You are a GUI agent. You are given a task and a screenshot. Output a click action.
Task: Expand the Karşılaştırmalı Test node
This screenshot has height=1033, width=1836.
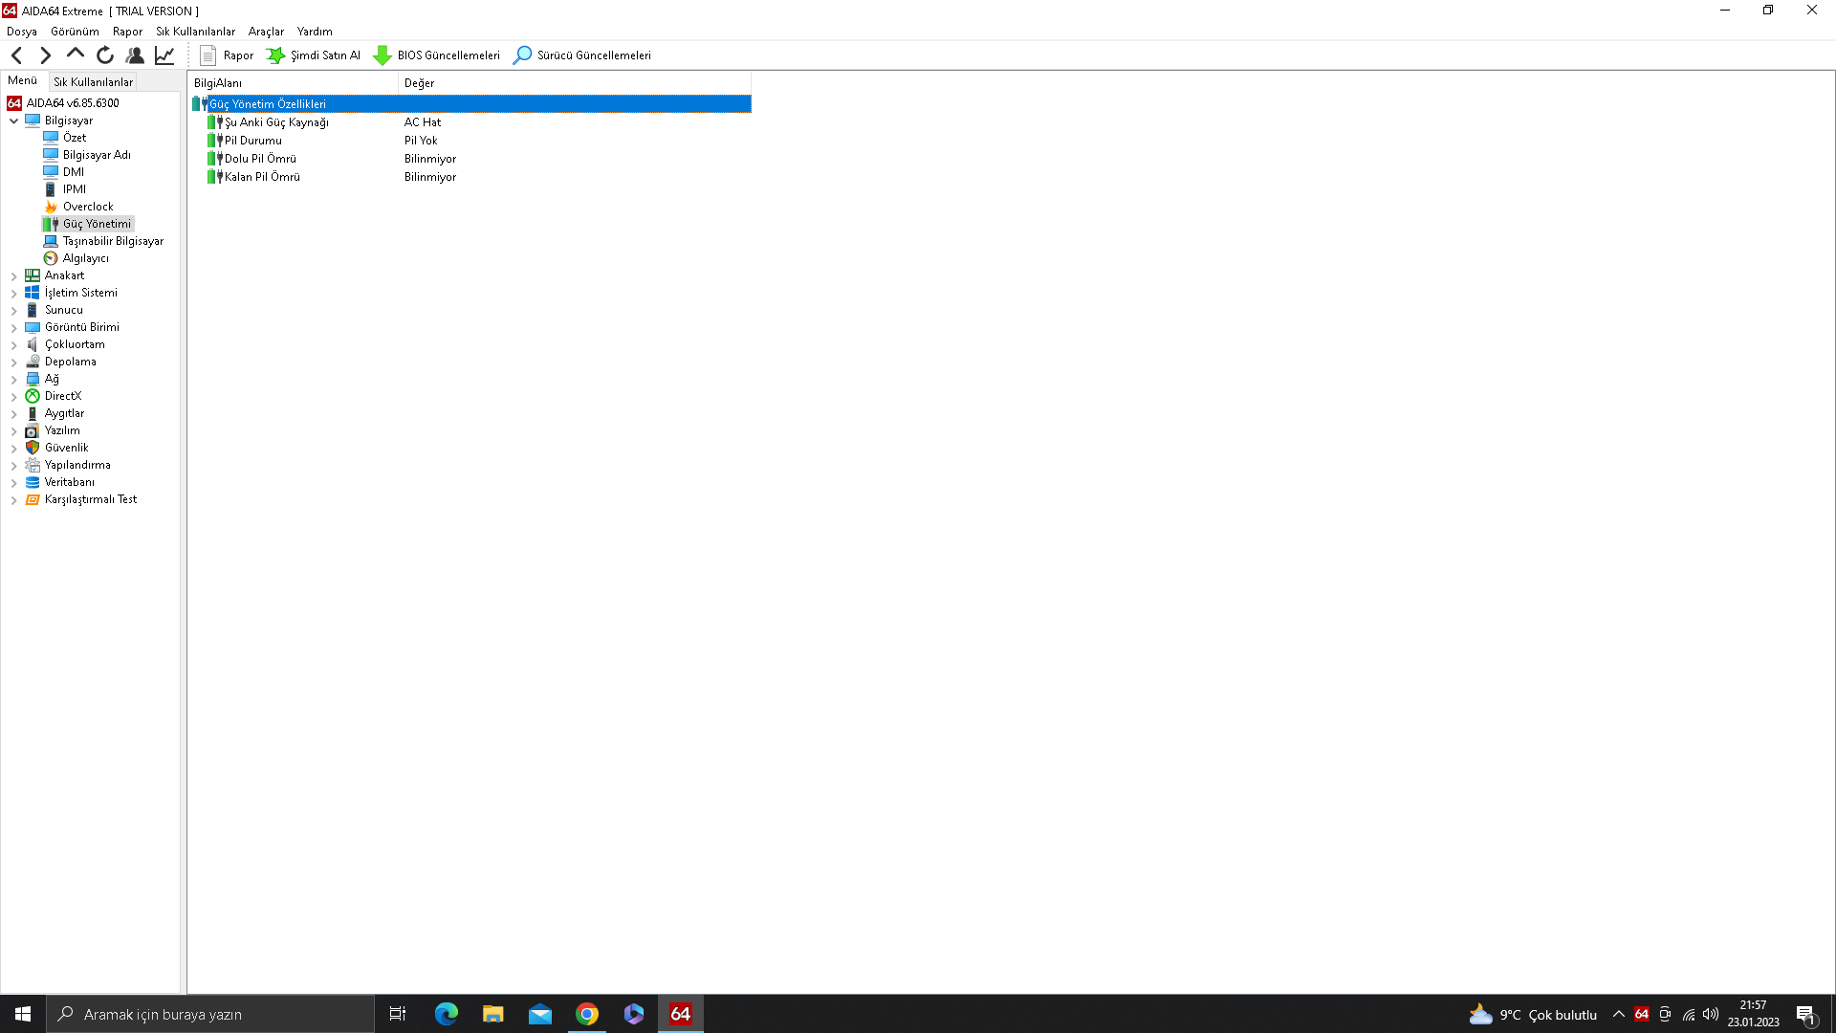coord(14,499)
